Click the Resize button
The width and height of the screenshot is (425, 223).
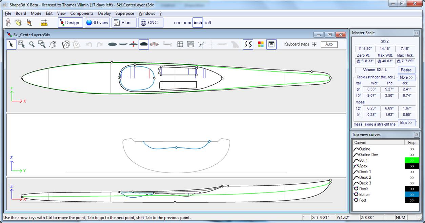406,70
